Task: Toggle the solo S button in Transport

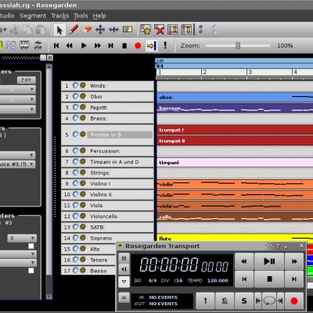Action: pos(244,300)
